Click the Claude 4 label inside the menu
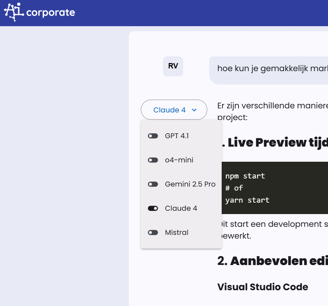The height and width of the screenshot is (306, 328). [181, 208]
